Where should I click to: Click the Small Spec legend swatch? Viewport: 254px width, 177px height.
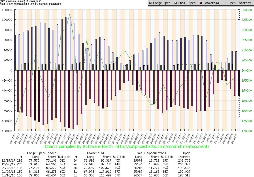point(177,3)
